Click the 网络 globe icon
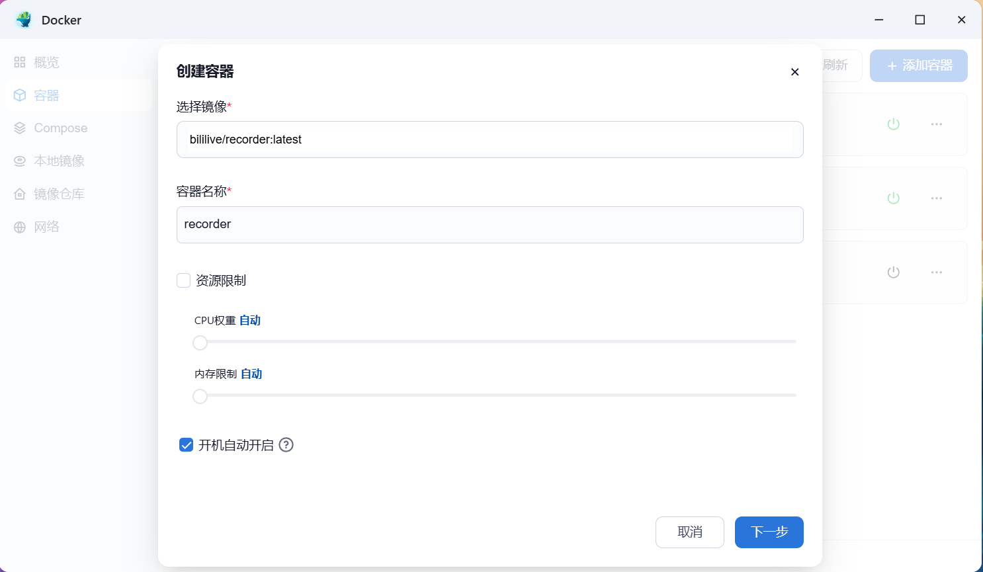Image resolution: width=983 pixels, height=572 pixels. (x=20, y=227)
